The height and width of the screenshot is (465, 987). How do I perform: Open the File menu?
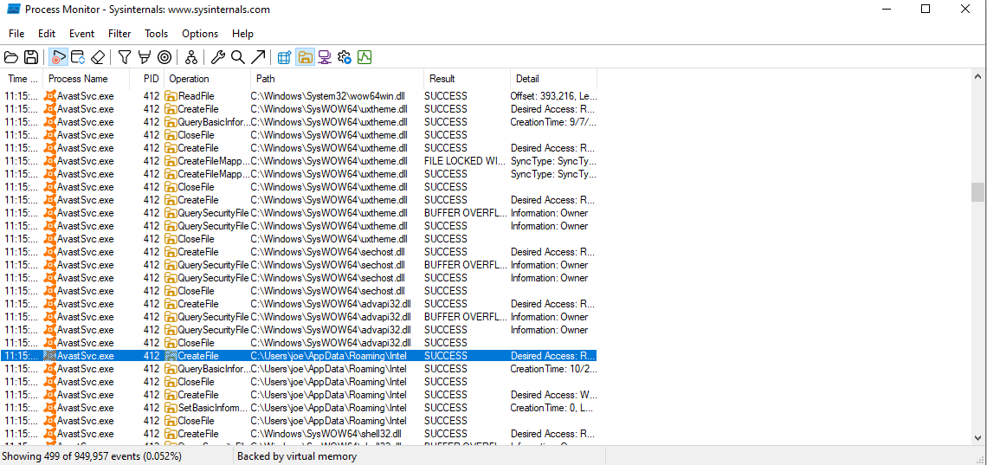pos(17,34)
